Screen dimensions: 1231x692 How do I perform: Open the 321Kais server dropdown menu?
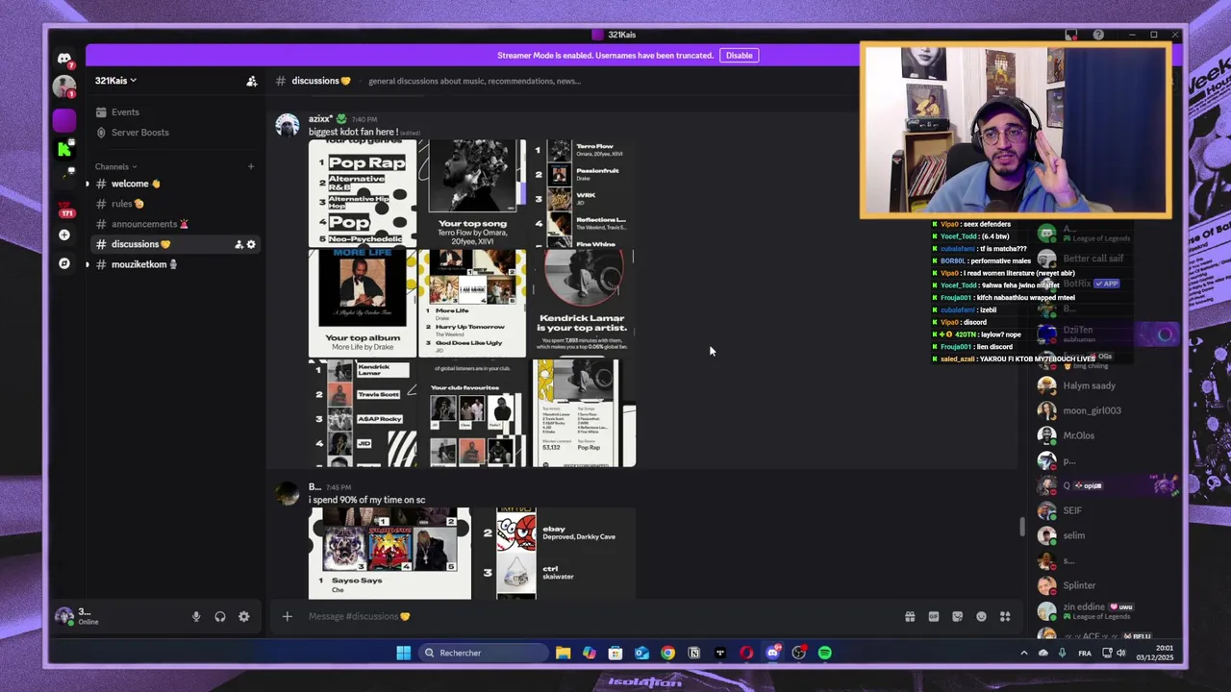pyautogui.click(x=115, y=81)
